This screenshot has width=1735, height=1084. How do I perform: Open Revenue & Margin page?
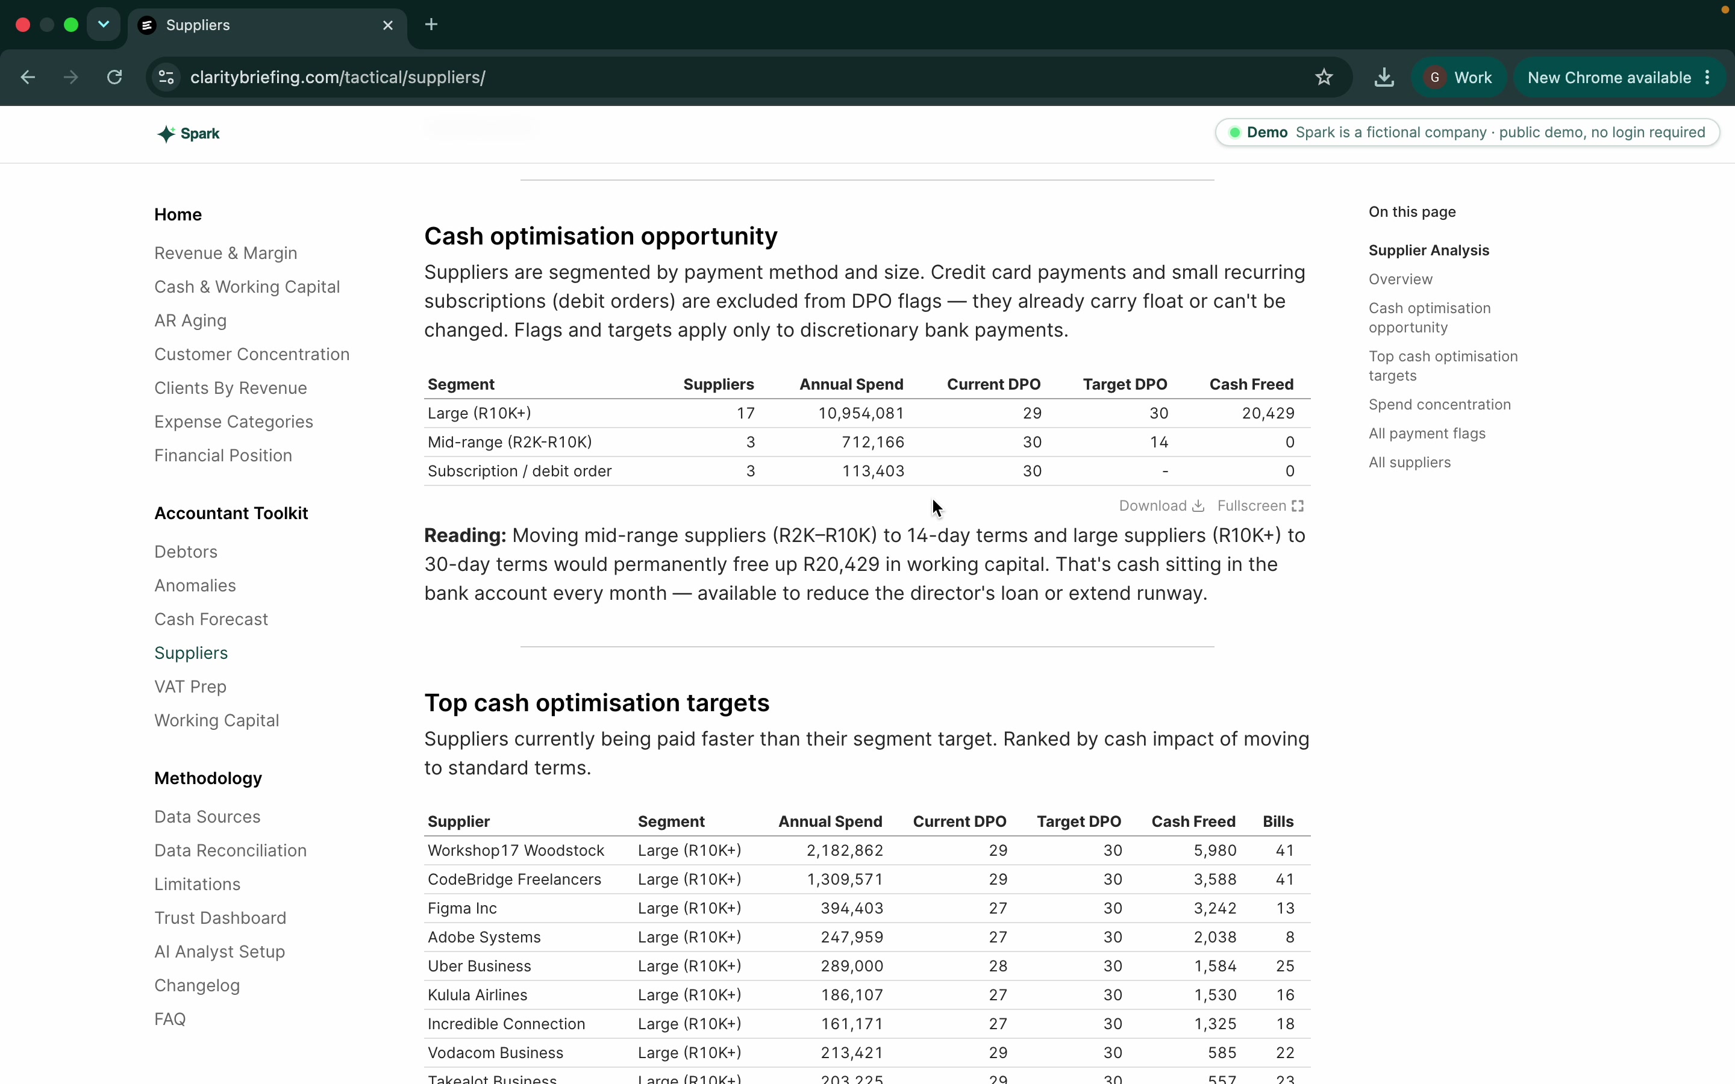[x=226, y=253]
